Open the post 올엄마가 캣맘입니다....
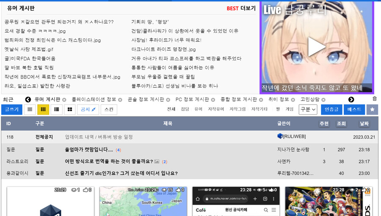This screenshot has width=381, height=216. click(88, 150)
